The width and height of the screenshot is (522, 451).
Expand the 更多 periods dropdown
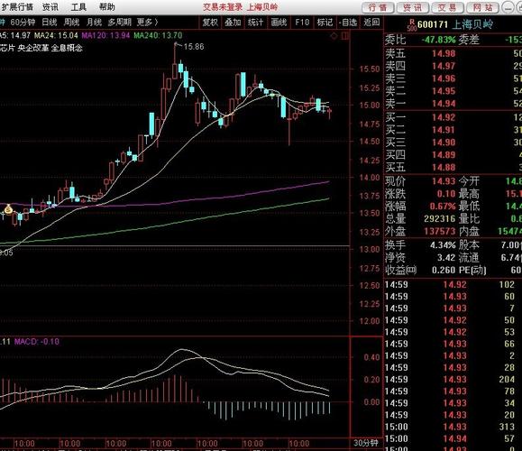click(x=147, y=23)
